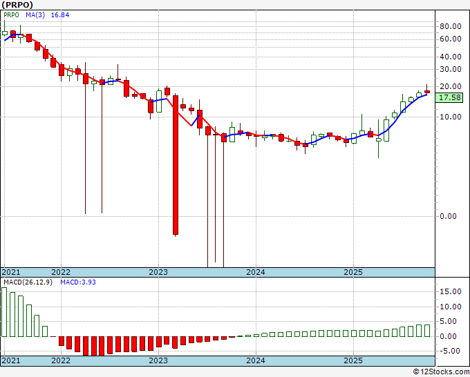This screenshot has width=470, height=377.
Task: Click the current price label 17.58
Action: tap(449, 97)
